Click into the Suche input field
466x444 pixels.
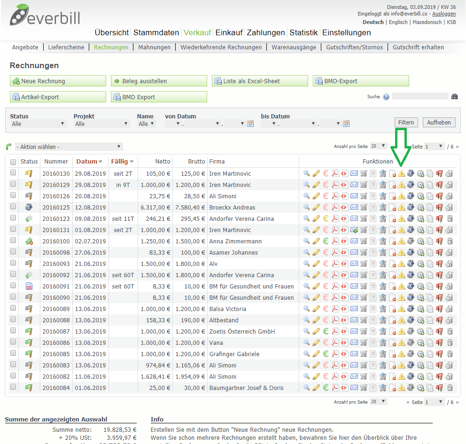point(420,96)
